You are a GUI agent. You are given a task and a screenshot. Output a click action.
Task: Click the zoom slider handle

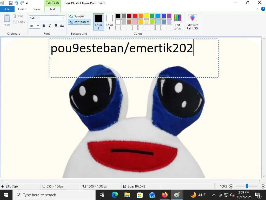247,186
